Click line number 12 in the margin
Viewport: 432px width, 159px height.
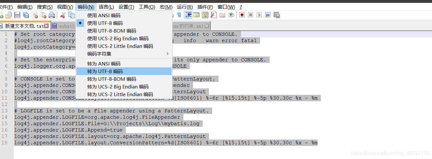point(4,104)
